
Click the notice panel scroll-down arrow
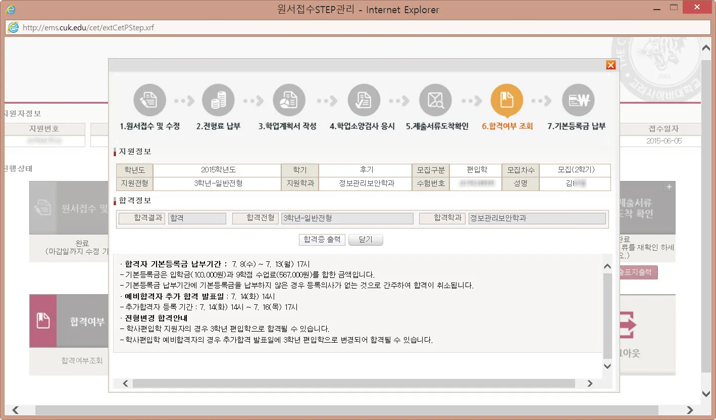(607, 366)
